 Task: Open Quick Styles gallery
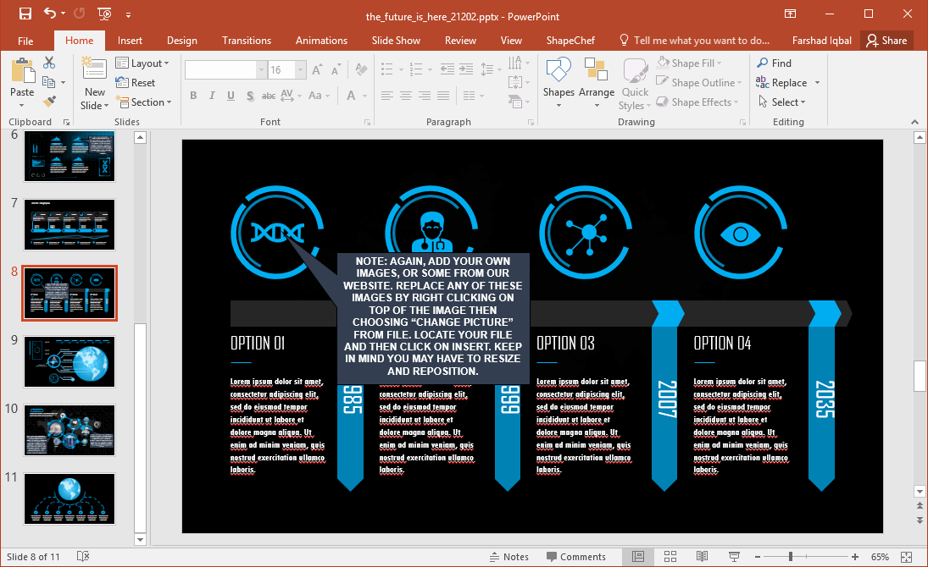click(635, 85)
